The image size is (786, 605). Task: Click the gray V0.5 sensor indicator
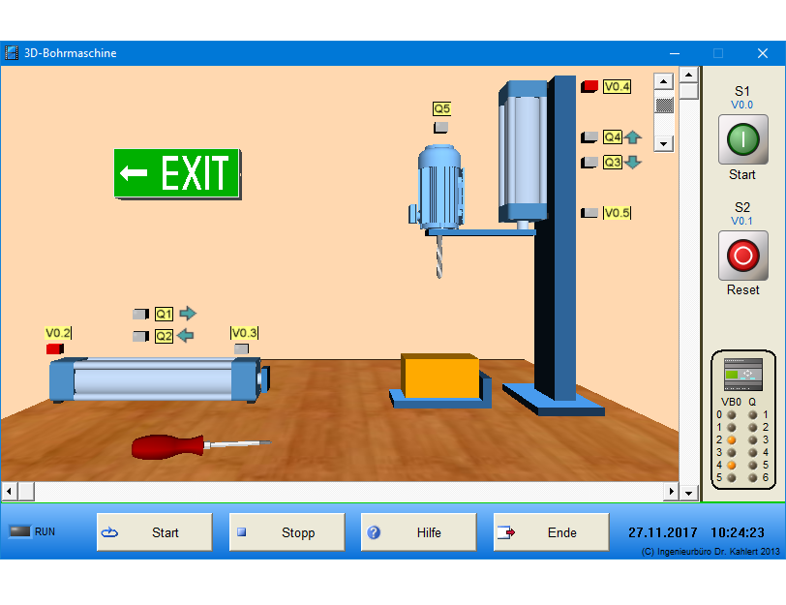click(589, 213)
